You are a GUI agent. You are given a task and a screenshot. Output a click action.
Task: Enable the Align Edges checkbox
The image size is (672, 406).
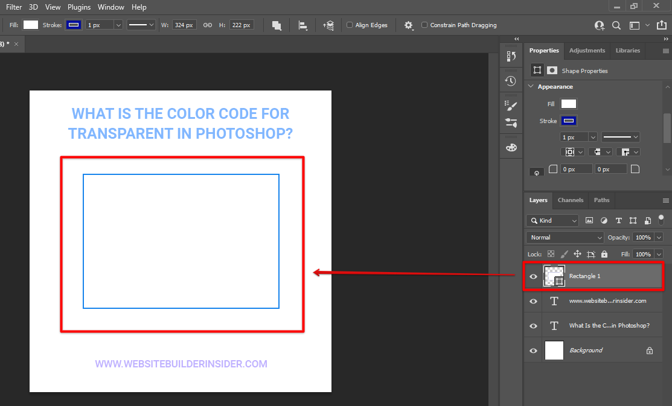point(350,25)
